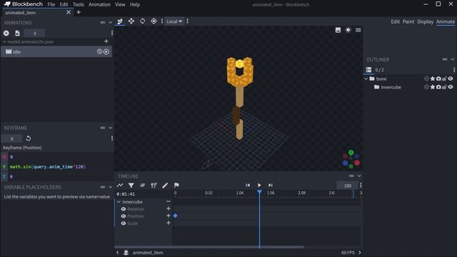Open a new tab with plus button

(79, 12)
